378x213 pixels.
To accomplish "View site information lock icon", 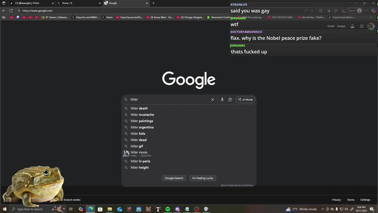I will click(x=19, y=11).
